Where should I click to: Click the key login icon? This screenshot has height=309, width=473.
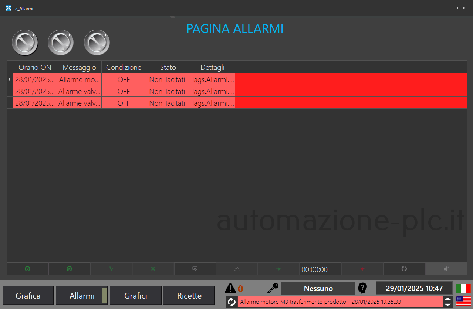click(x=273, y=288)
